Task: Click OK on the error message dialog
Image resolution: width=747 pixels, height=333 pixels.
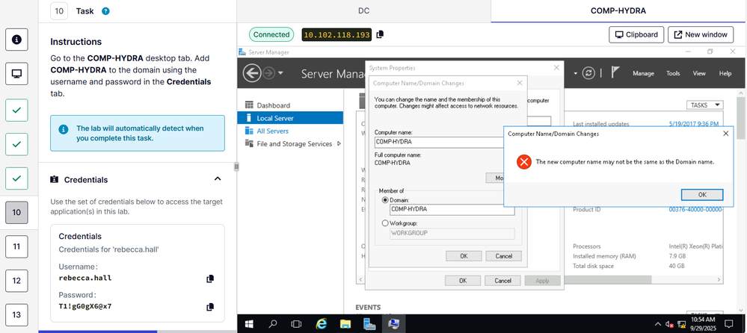Action: point(701,194)
